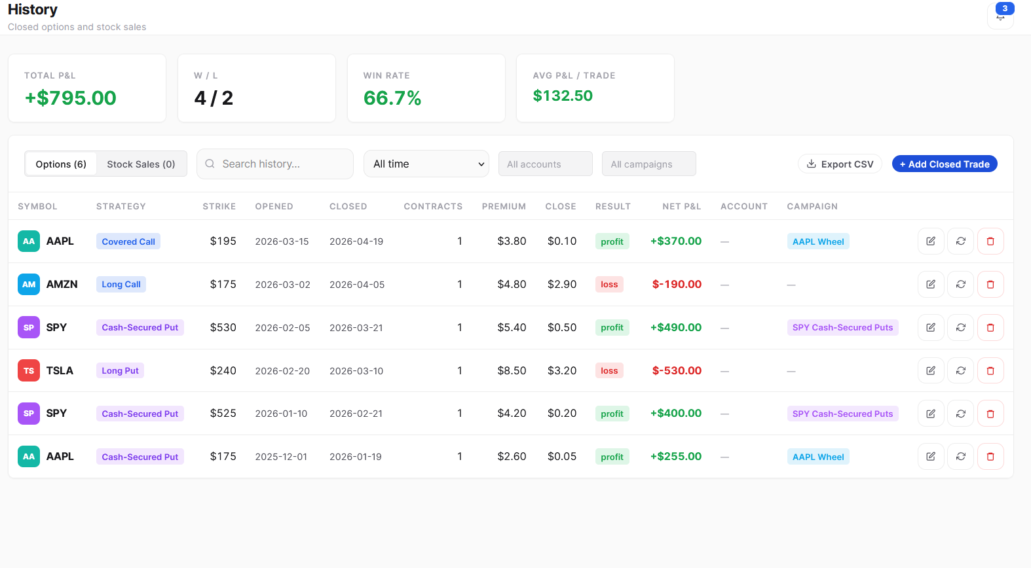Click refresh icon on TSLA row
The image size is (1031, 568).
click(961, 370)
